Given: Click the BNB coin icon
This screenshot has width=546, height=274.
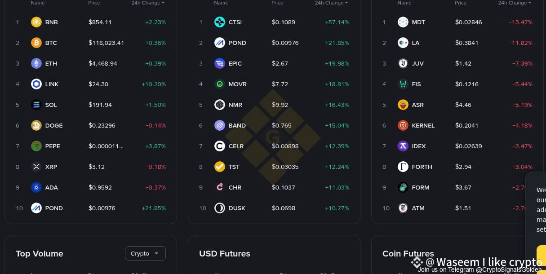Looking at the screenshot, I should click(x=36, y=22).
